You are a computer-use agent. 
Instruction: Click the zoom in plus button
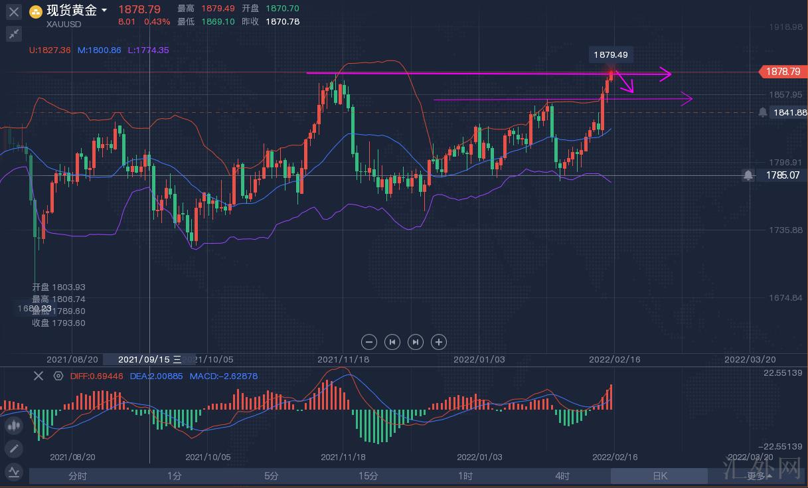(438, 342)
